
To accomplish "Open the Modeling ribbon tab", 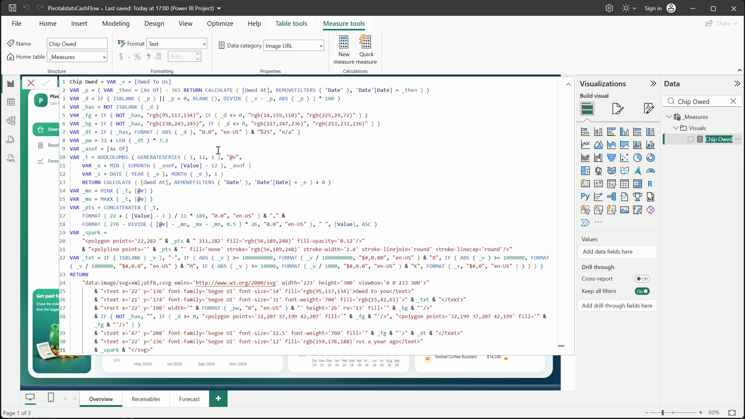I will (116, 23).
